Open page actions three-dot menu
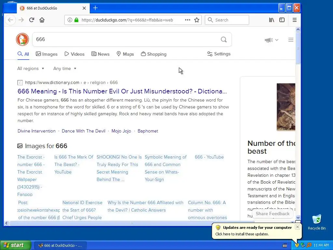 (x=188, y=20)
